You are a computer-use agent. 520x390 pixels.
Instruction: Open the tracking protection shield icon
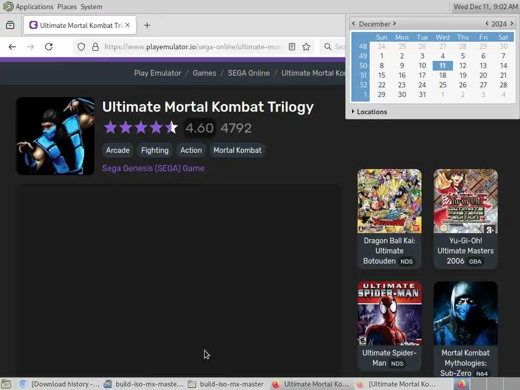pyautogui.click(x=81, y=47)
